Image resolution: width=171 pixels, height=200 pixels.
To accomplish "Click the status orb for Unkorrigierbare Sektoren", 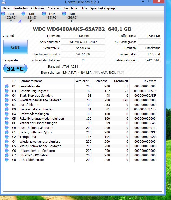I will click(x=7, y=151).
